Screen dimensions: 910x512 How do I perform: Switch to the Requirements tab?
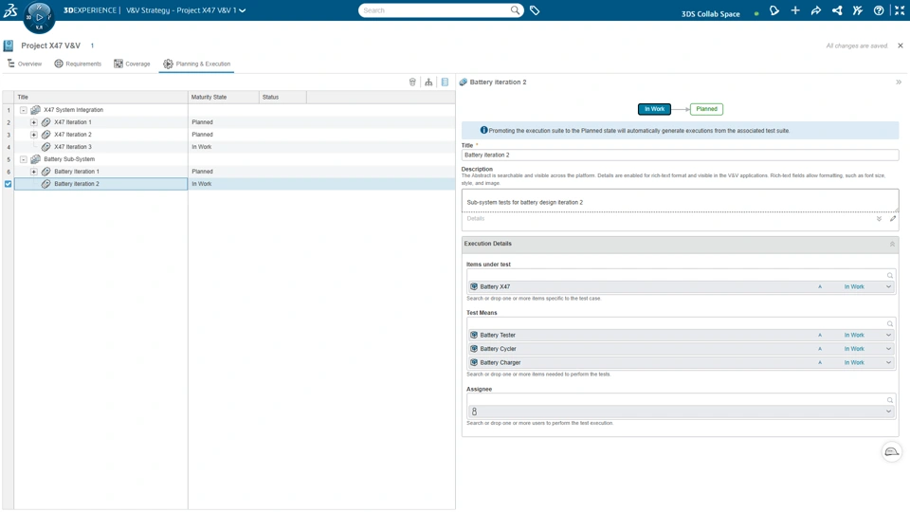tap(78, 64)
